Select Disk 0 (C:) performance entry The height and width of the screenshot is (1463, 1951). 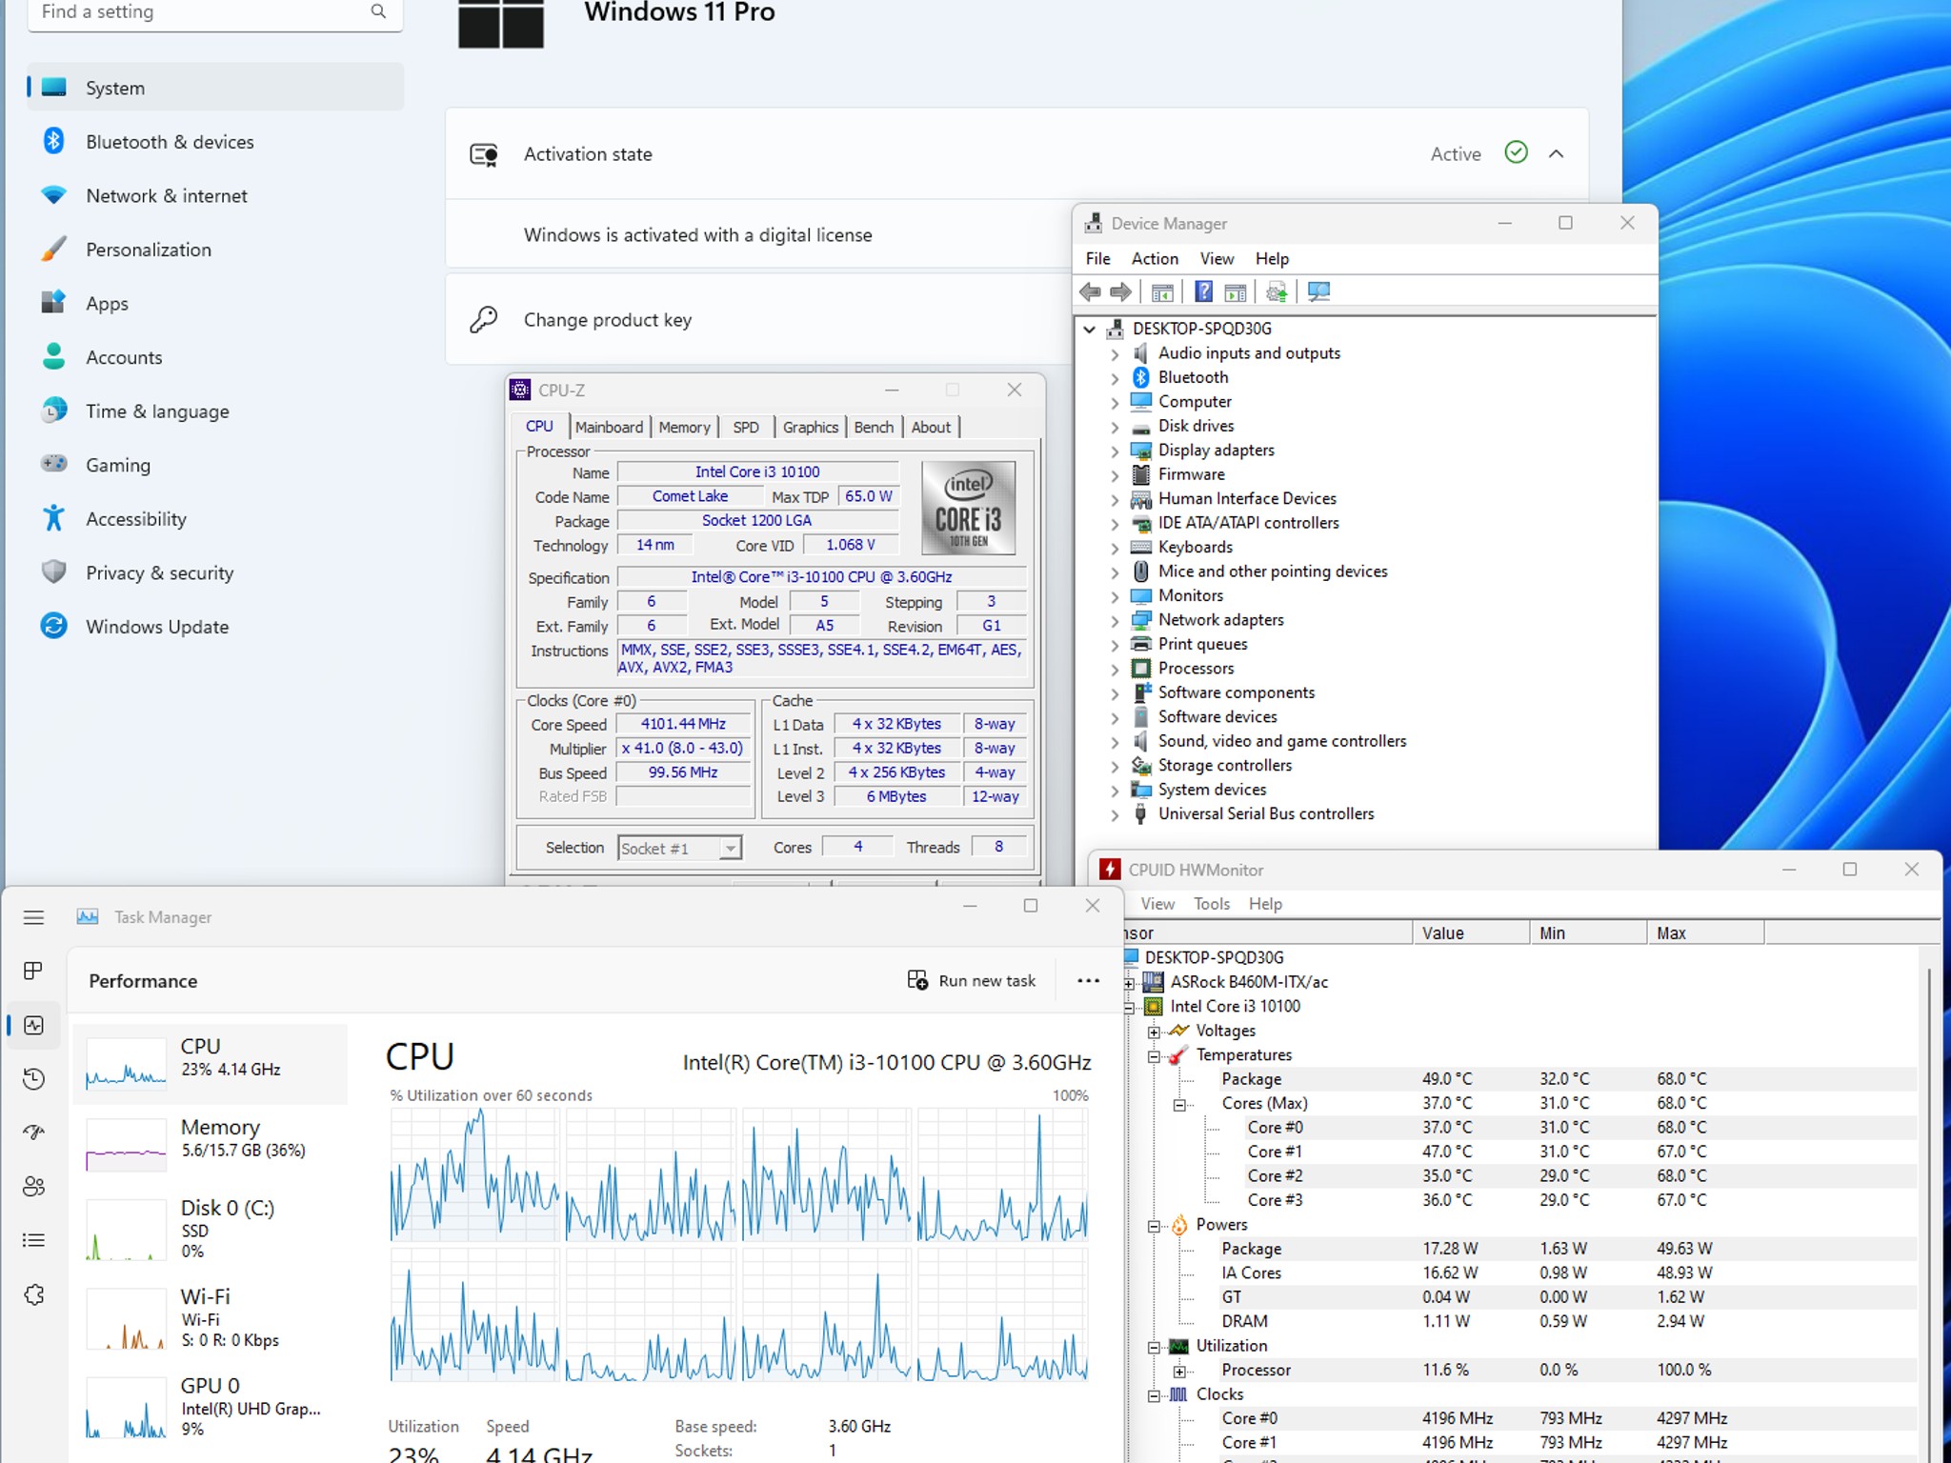pyautogui.click(x=211, y=1229)
